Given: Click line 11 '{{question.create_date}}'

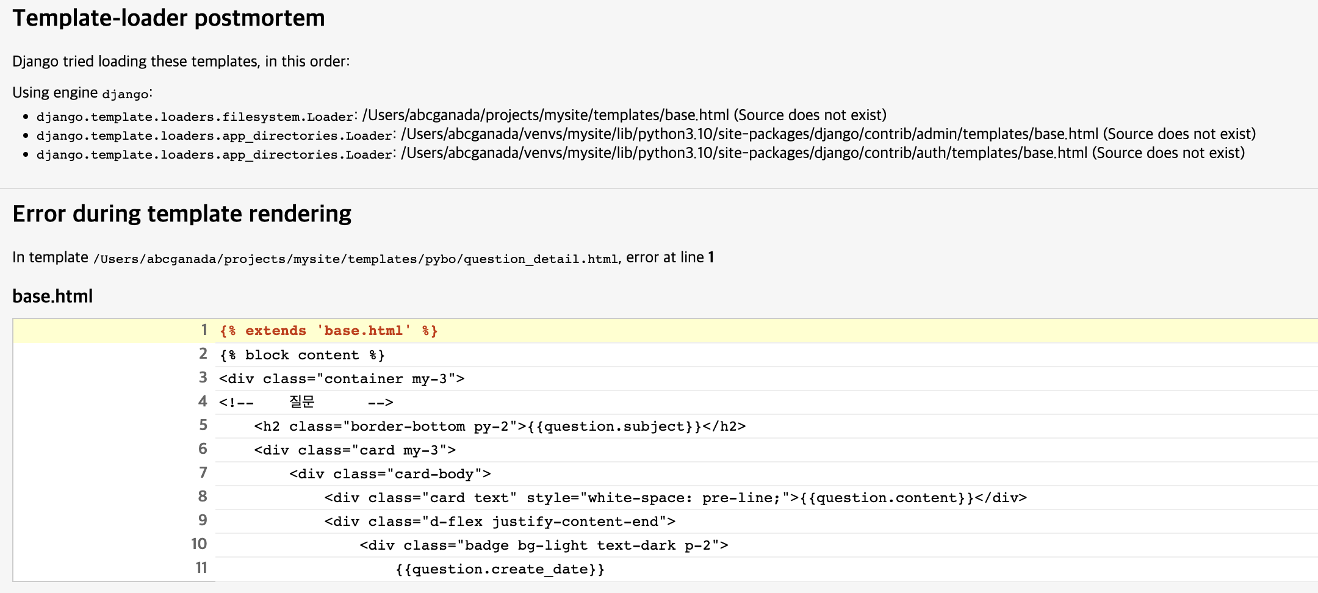Looking at the screenshot, I should coord(500,569).
